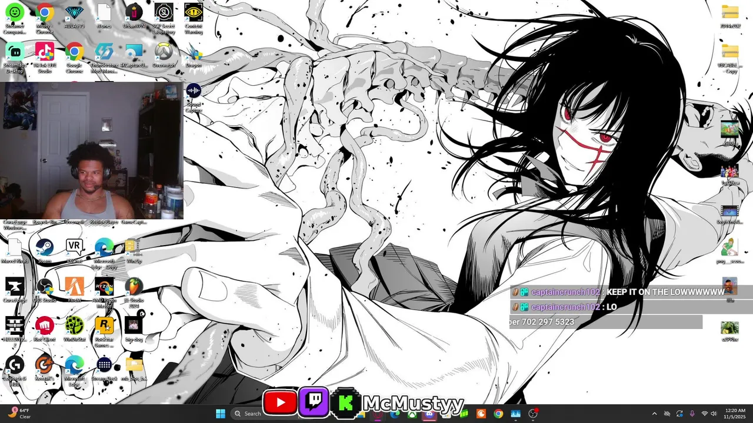Launch the SCP Secret Laboratory shortcut
The image size is (753, 423).
(164, 19)
